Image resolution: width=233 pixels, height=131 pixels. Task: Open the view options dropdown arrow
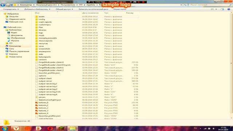[216, 9]
